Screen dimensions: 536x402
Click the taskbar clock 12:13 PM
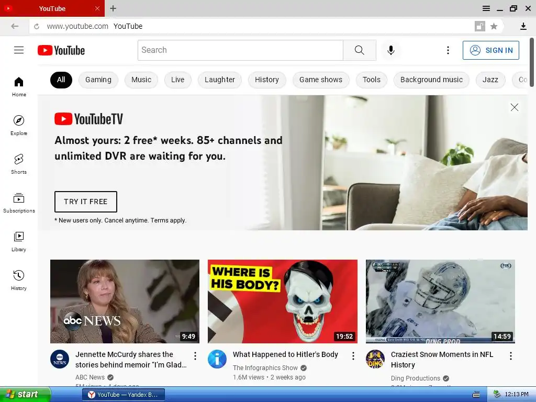click(x=517, y=395)
